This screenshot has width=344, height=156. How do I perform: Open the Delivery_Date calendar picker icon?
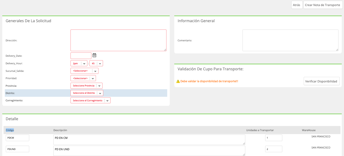[94, 55]
